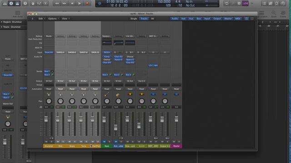Open the EXS24 instrument slot on Bass
The height and width of the screenshot is (163, 291).
point(107,53)
